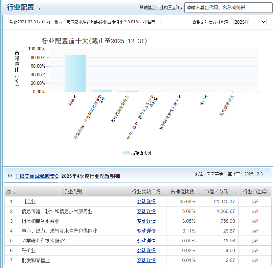Screen dimensions: 273x268
Task: Click the 行业配置 section heading
Action: click(x=21, y=7)
